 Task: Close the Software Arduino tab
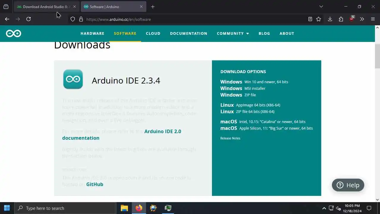141,7
